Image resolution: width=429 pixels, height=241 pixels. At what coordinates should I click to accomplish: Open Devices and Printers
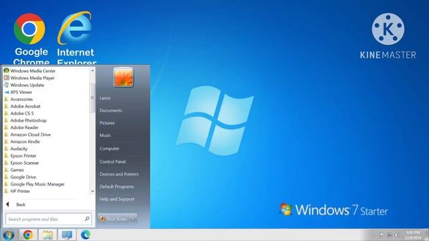pyautogui.click(x=119, y=174)
